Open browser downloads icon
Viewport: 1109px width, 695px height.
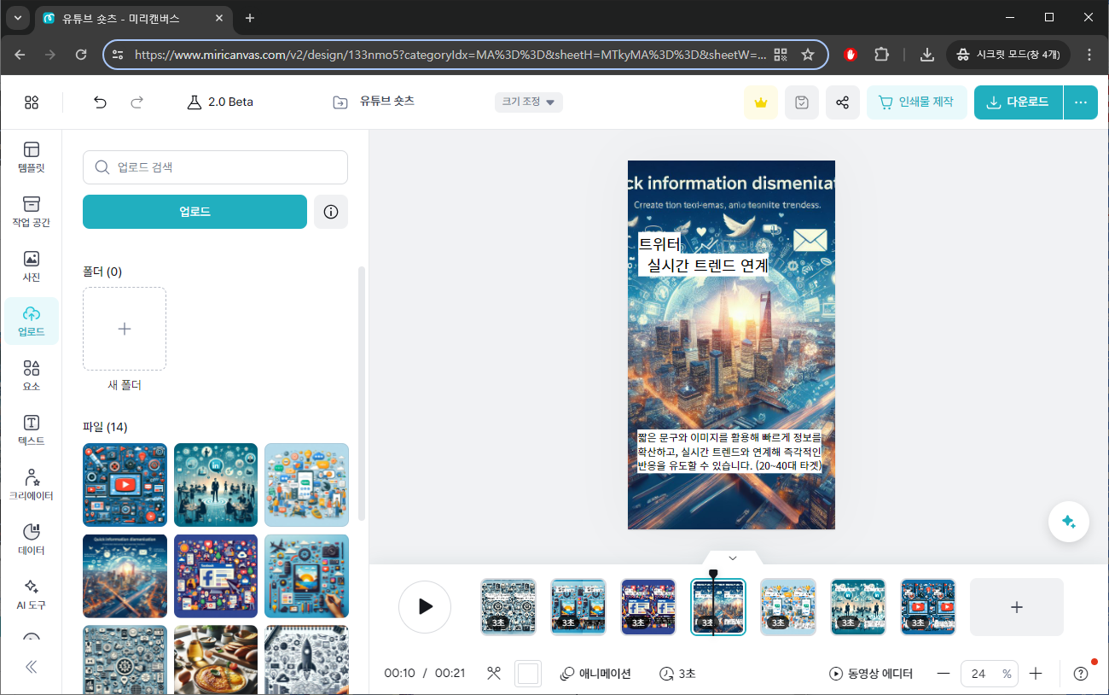pyautogui.click(x=927, y=55)
